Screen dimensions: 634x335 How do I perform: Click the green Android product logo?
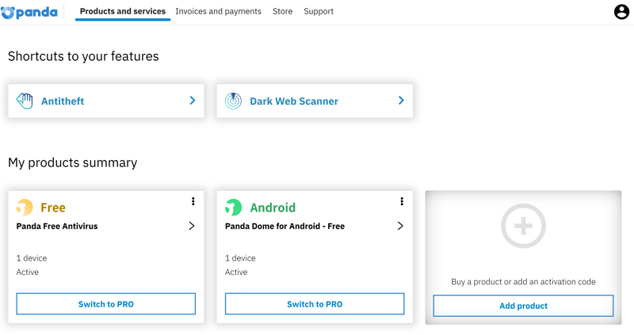point(233,207)
